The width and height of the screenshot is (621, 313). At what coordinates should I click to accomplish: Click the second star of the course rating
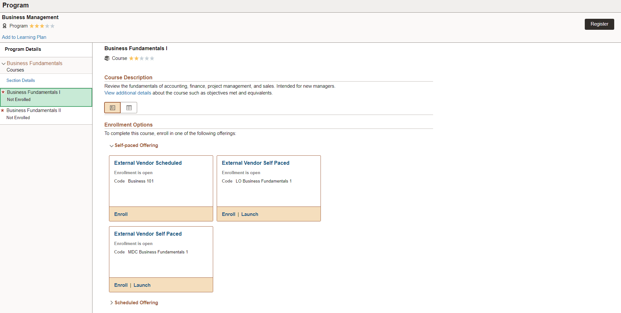pyautogui.click(x=136, y=58)
